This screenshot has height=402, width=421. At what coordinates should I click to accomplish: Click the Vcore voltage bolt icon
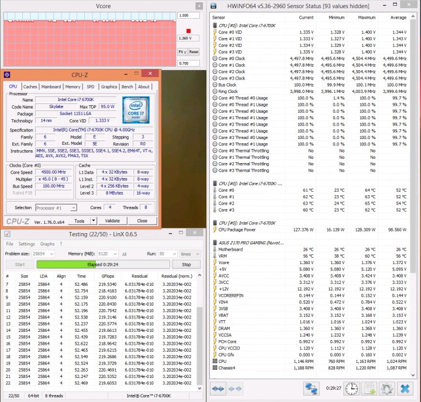coord(215,262)
